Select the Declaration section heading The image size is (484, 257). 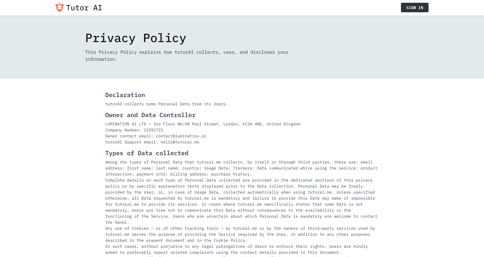[125, 95]
